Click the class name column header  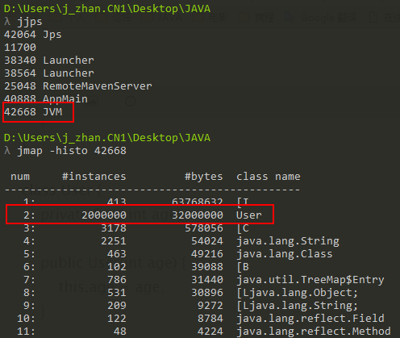pyautogui.click(x=269, y=177)
